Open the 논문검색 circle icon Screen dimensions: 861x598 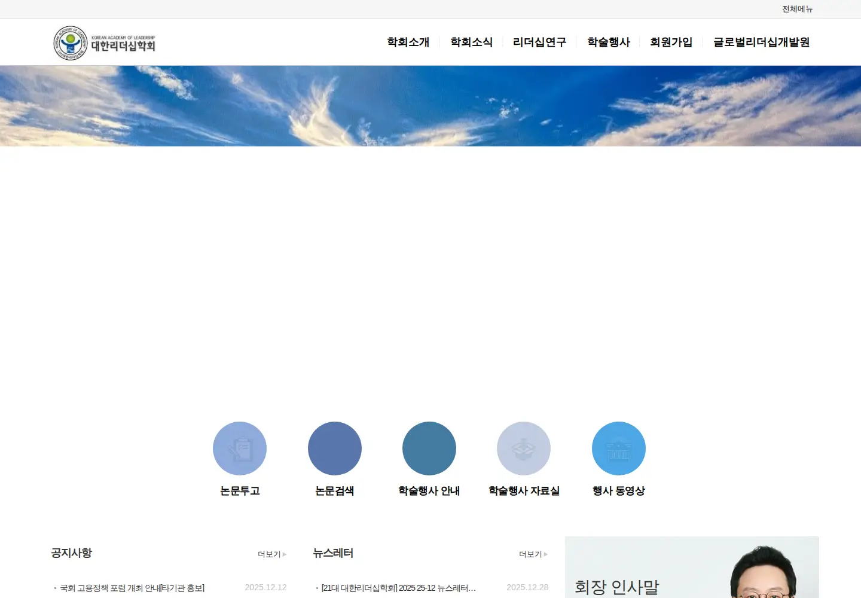[335, 448]
